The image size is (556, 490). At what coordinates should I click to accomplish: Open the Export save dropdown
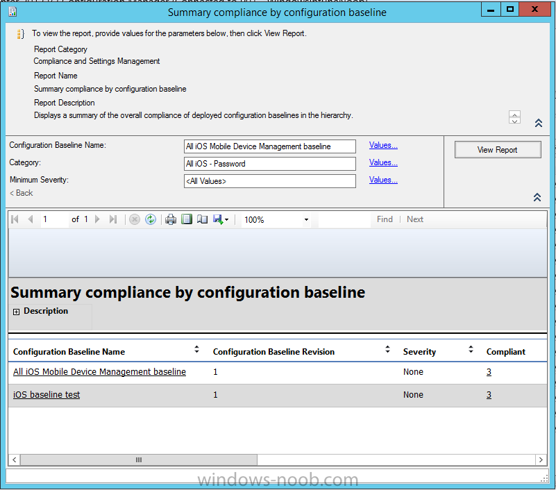click(221, 219)
